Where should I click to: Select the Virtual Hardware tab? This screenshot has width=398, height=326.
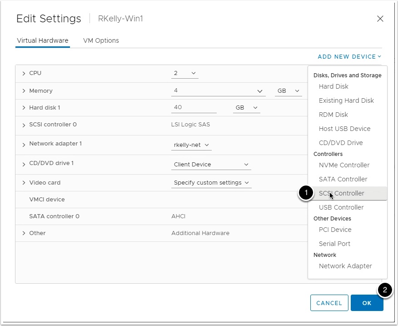[43, 40]
